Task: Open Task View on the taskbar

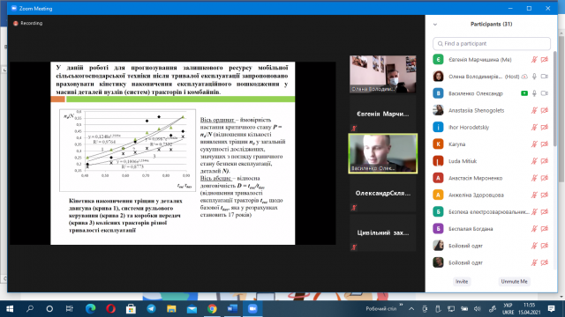Action: point(69,309)
